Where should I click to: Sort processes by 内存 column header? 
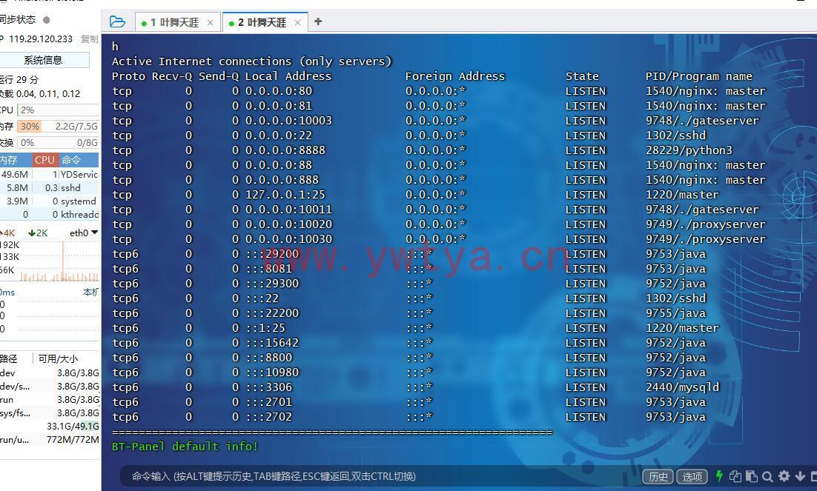[x=9, y=159]
